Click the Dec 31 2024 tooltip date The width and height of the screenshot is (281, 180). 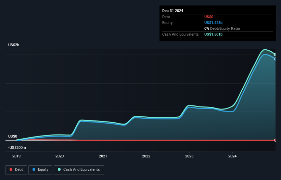click(x=173, y=11)
